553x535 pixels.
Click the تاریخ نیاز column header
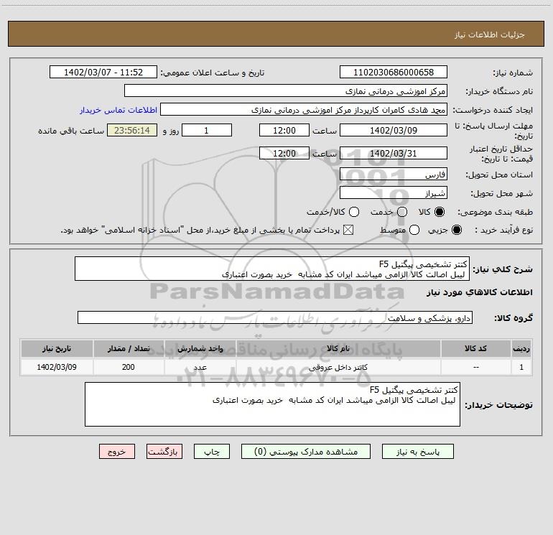tap(57, 348)
